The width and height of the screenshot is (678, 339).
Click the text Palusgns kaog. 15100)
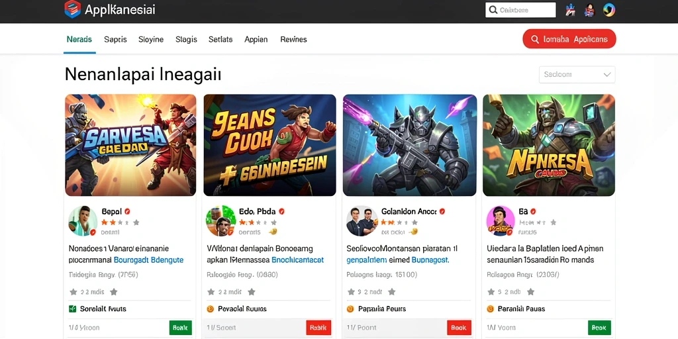coord(381,275)
